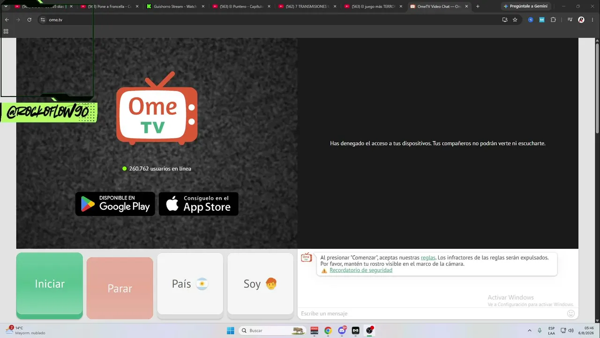600x338 pixels.
Task: Open the emoji picker in message box
Action: (x=571, y=314)
